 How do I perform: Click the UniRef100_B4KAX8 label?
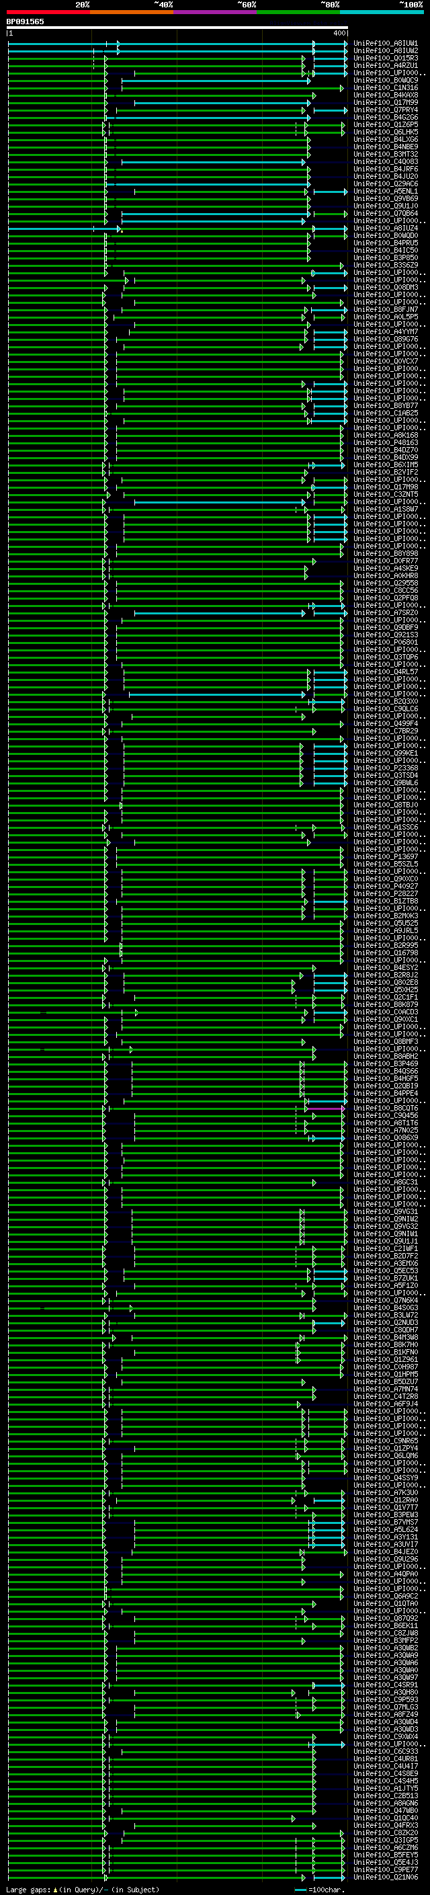point(385,95)
